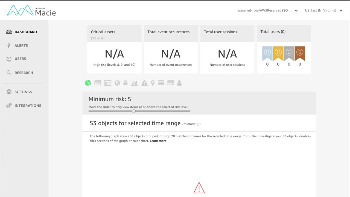Expand the assumed-role account dropdown
The height and width of the screenshot is (197, 350).
tap(267, 11)
